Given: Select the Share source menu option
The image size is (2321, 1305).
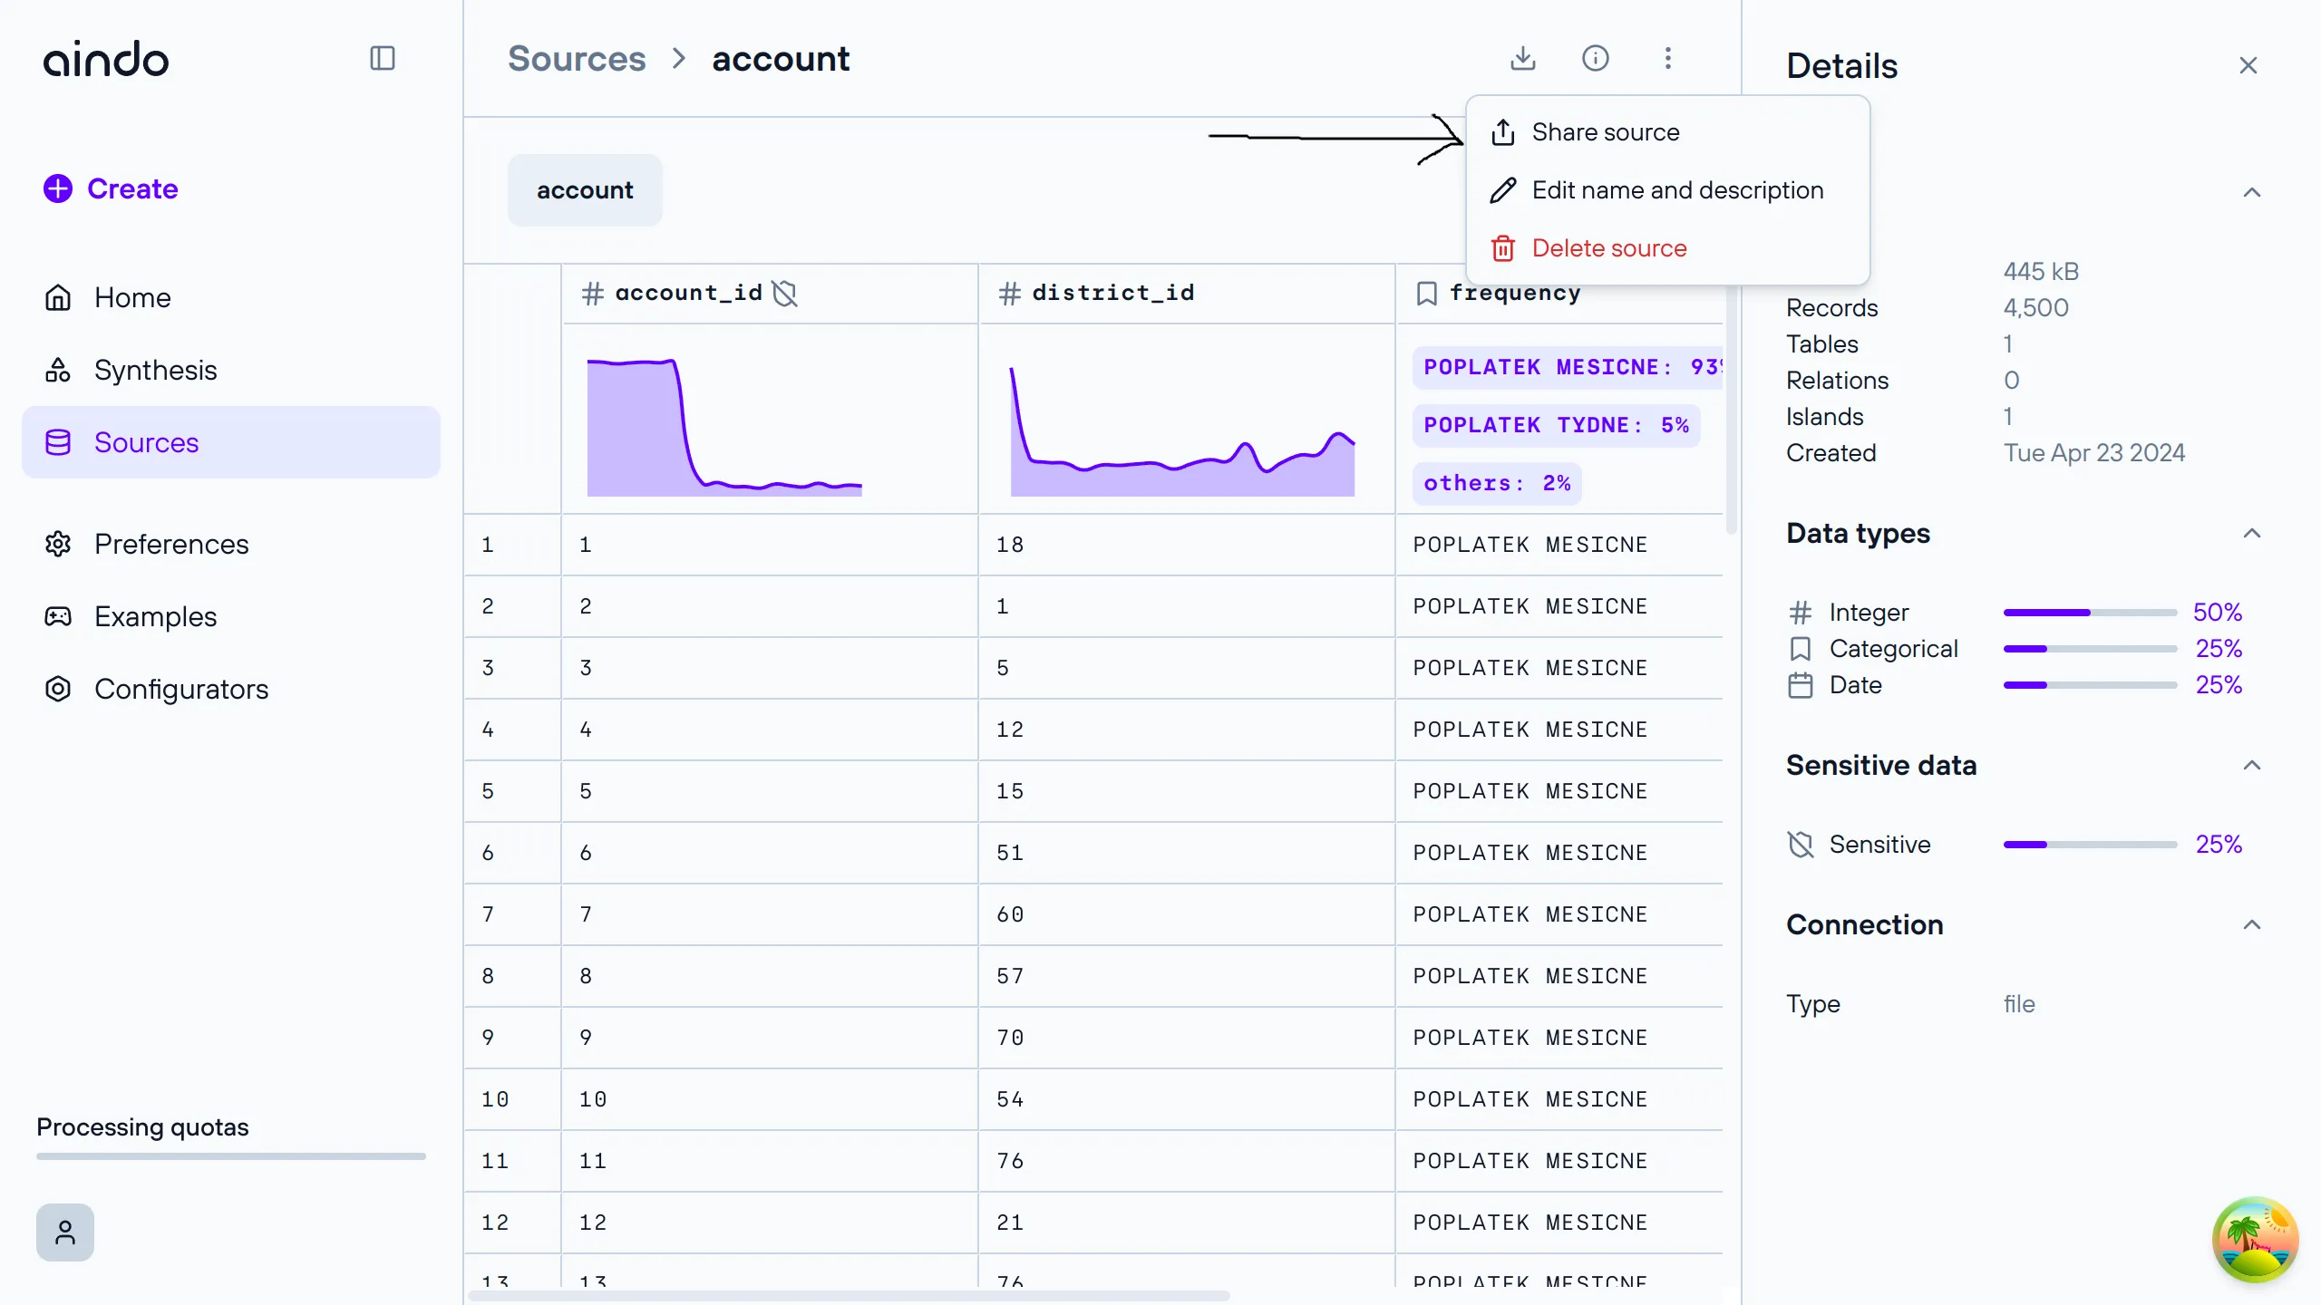Looking at the screenshot, I should [1606, 130].
